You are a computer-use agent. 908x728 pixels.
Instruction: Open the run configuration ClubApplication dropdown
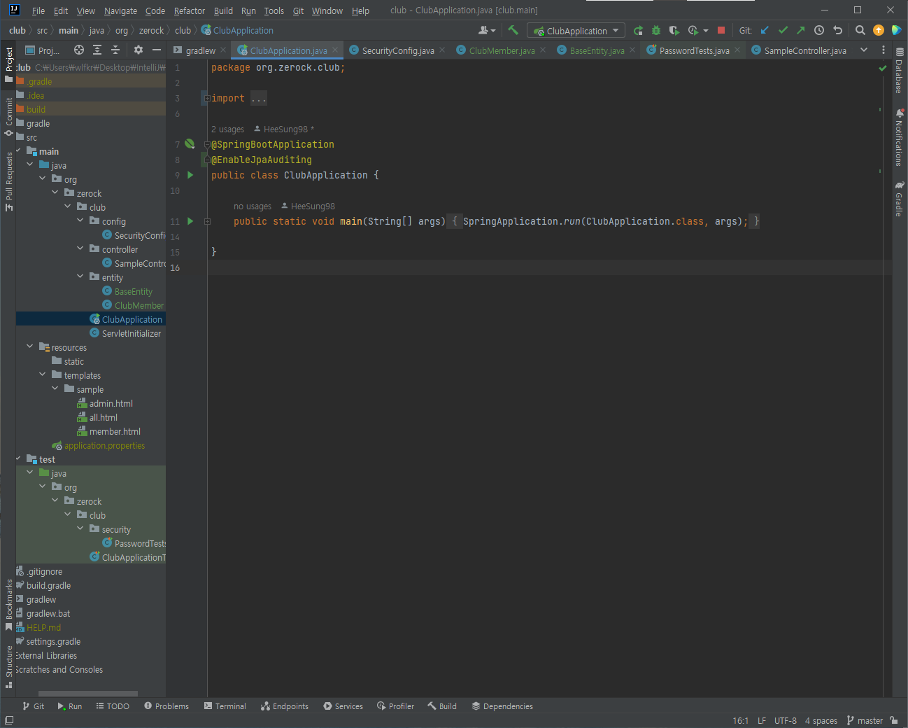point(576,31)
